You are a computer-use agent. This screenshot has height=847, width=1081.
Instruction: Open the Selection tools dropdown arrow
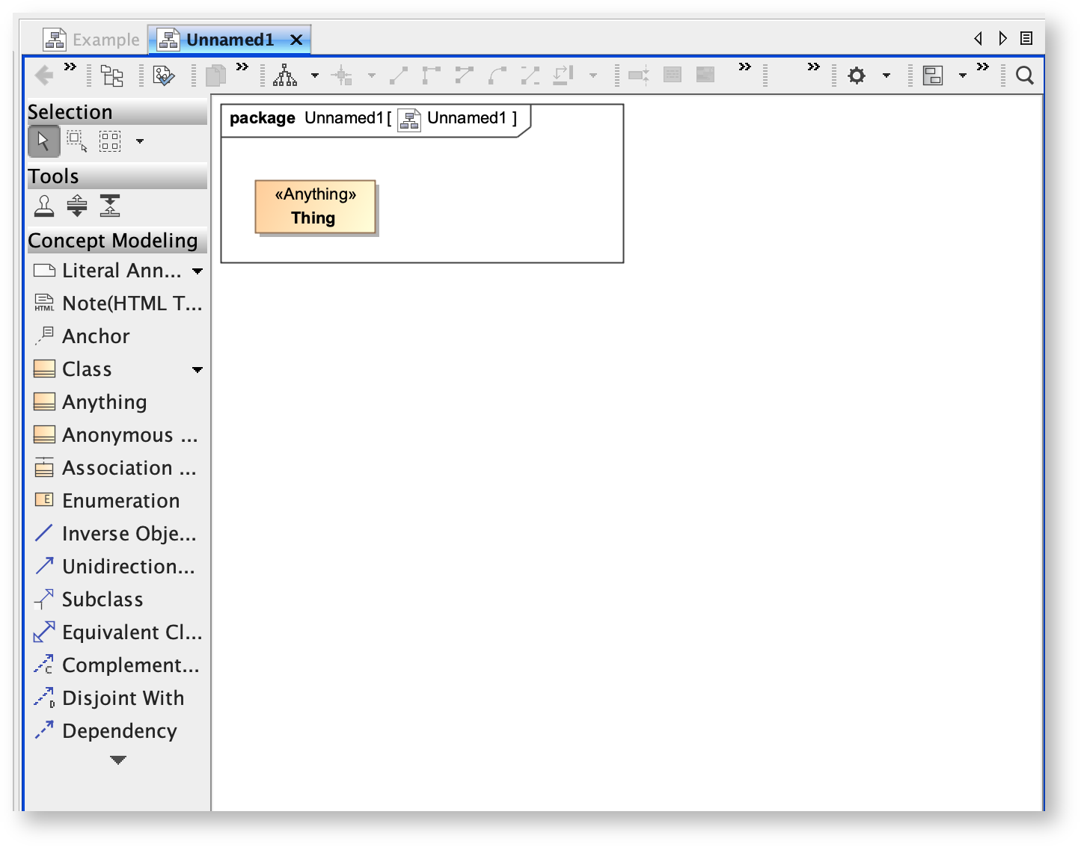tap(140, 141)
